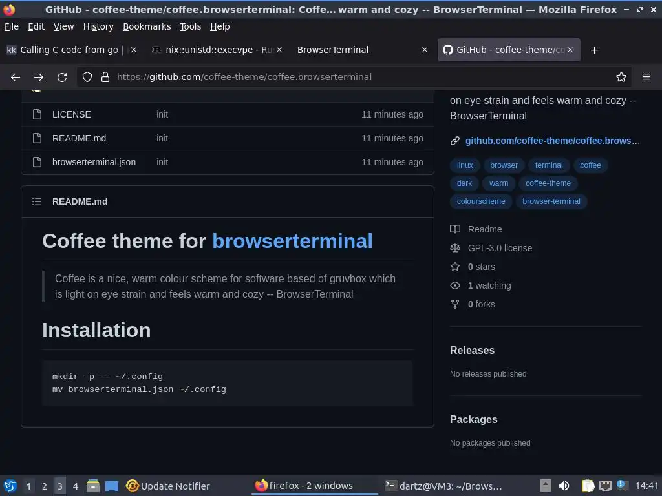The width and height of the screenshot is (662, 496).
Task: Open the History menu
Action: 98,26
